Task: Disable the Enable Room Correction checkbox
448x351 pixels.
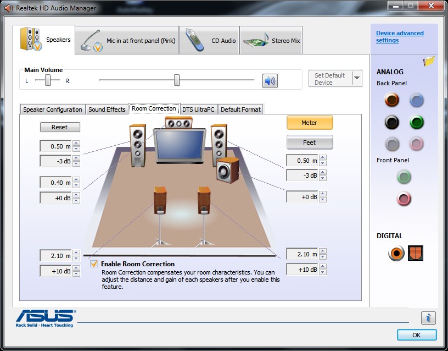Action: click(x=94, y=264)
